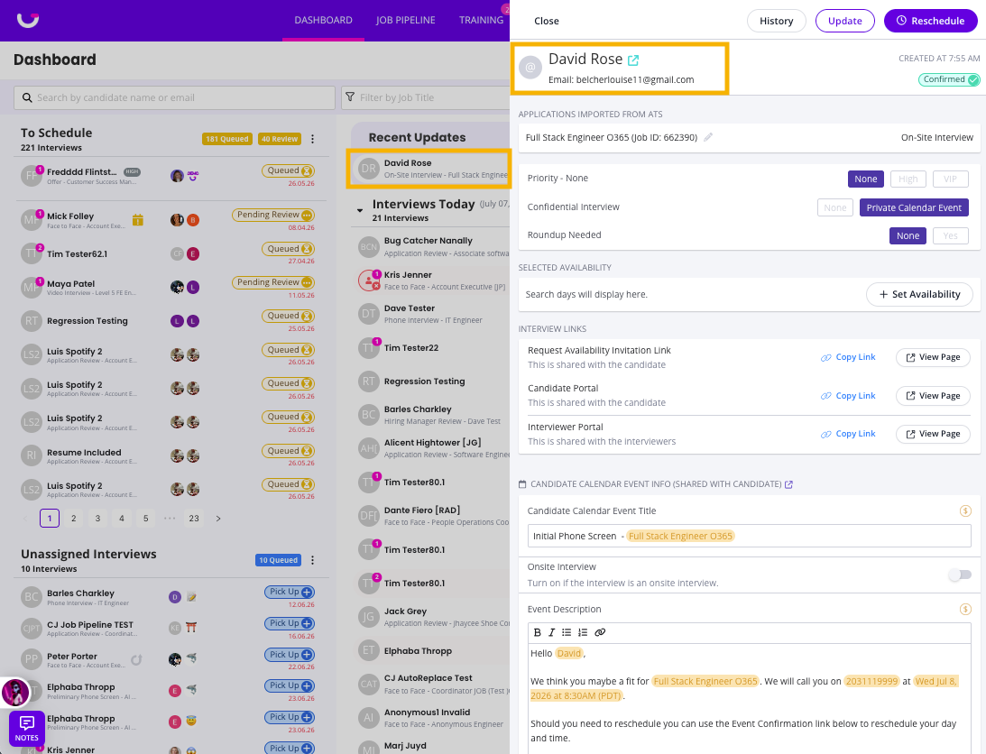This screenshot has width=986, height=754.
Task: Open the Training tab
Action: 481,20
